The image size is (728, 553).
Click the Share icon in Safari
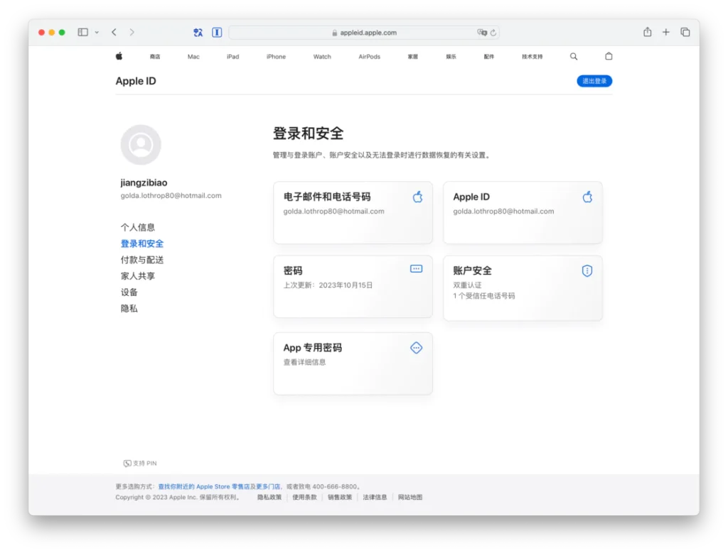click(x=647, y=32)
